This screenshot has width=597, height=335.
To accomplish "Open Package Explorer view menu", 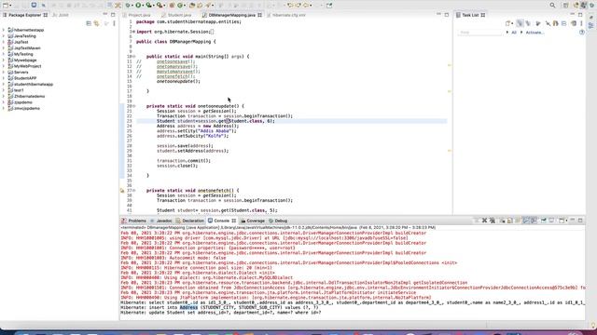I will click(114, 23).
